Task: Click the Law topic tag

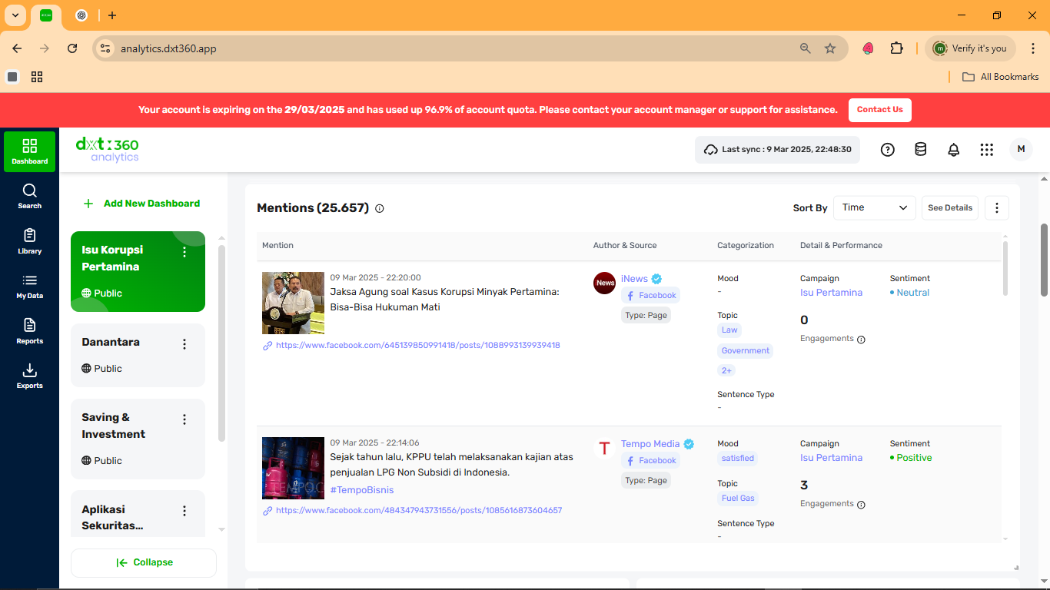Action: [x=729, y=330]
